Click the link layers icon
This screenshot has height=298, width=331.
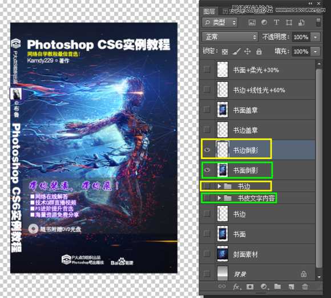pos(222,287)
